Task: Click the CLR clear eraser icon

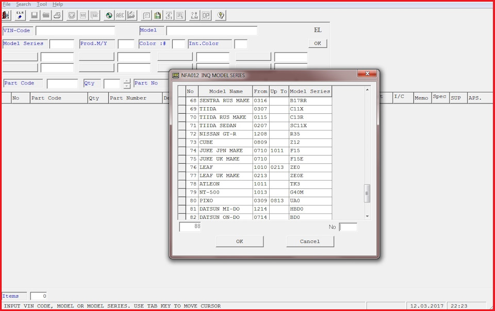Action: point(20,15)
